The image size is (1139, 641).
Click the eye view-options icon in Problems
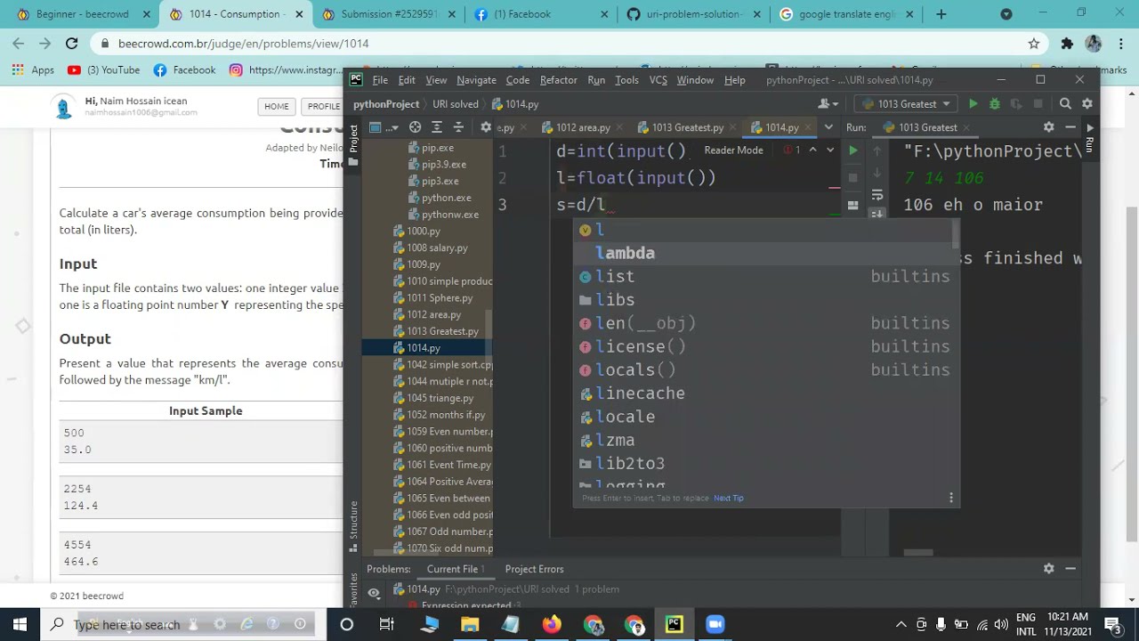pyautogui.click(x=374, y=592)
